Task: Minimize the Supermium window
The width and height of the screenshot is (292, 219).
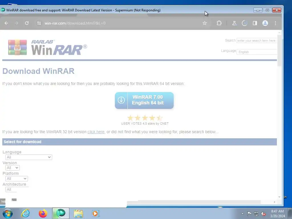Action: (x=258, y=10)
